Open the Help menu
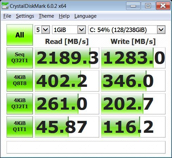172x158 pixels. pyautogui.click(x=64, y=16)
